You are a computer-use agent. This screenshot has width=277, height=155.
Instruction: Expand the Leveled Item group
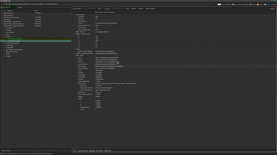pos(4,45)
